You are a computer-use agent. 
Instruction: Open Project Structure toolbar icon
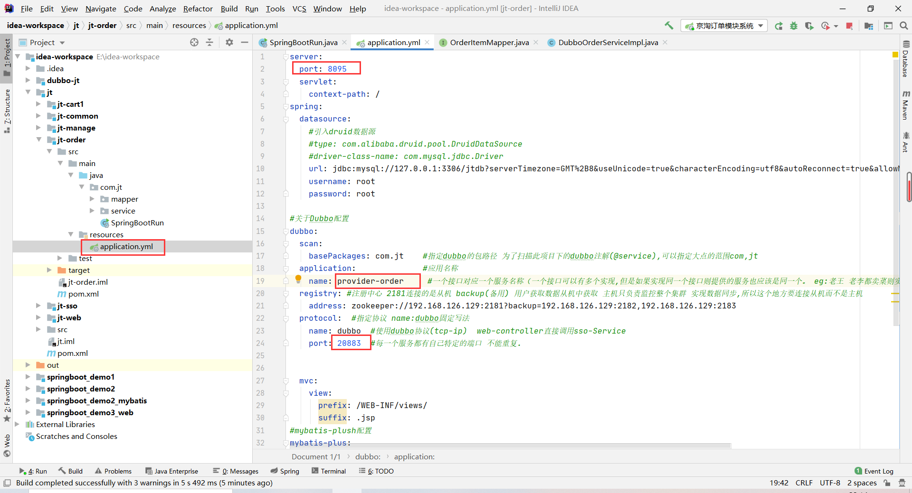tap(869, 26)
